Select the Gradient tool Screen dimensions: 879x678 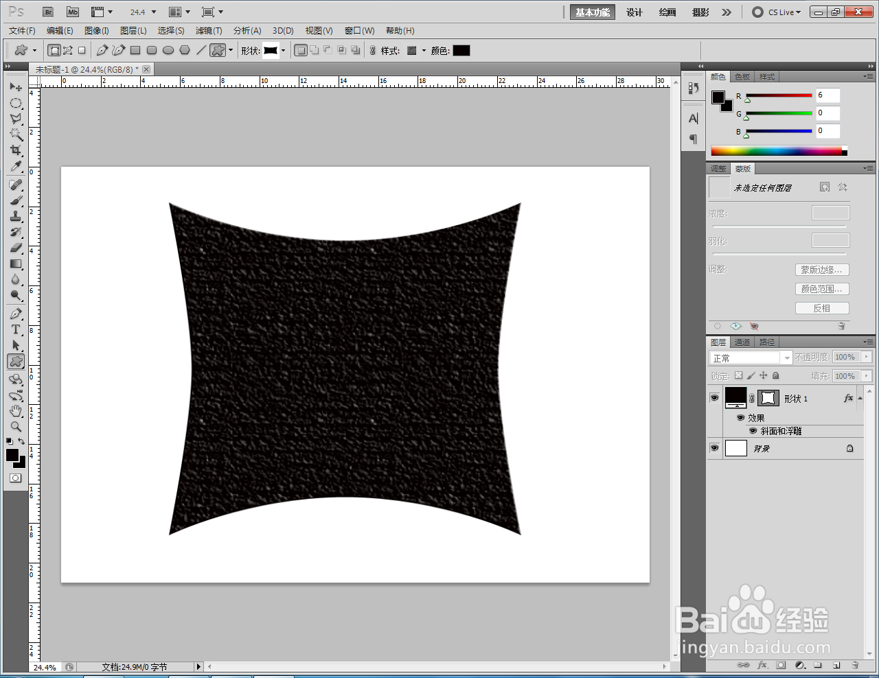16,264
